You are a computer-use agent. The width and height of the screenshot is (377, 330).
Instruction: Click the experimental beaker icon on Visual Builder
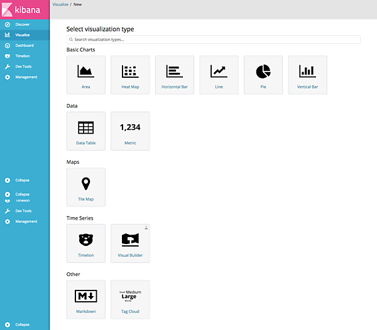click(146, 228)
